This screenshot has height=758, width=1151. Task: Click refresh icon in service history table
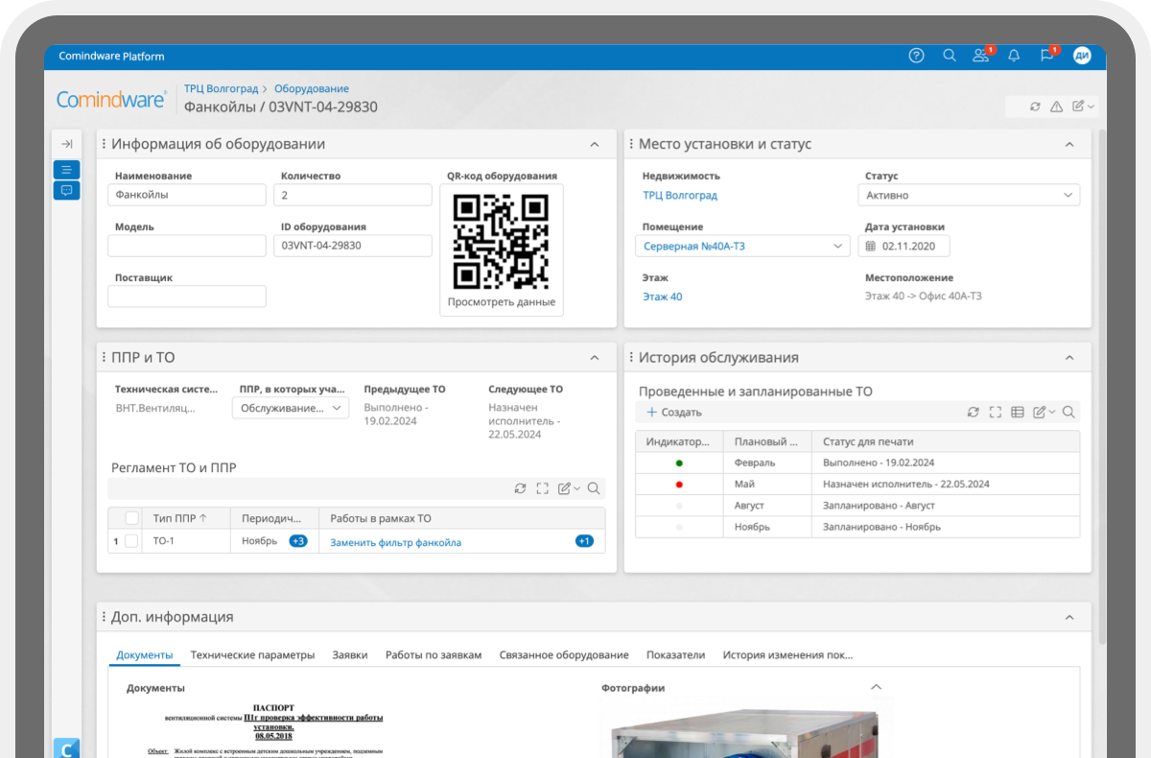[973, 413]
